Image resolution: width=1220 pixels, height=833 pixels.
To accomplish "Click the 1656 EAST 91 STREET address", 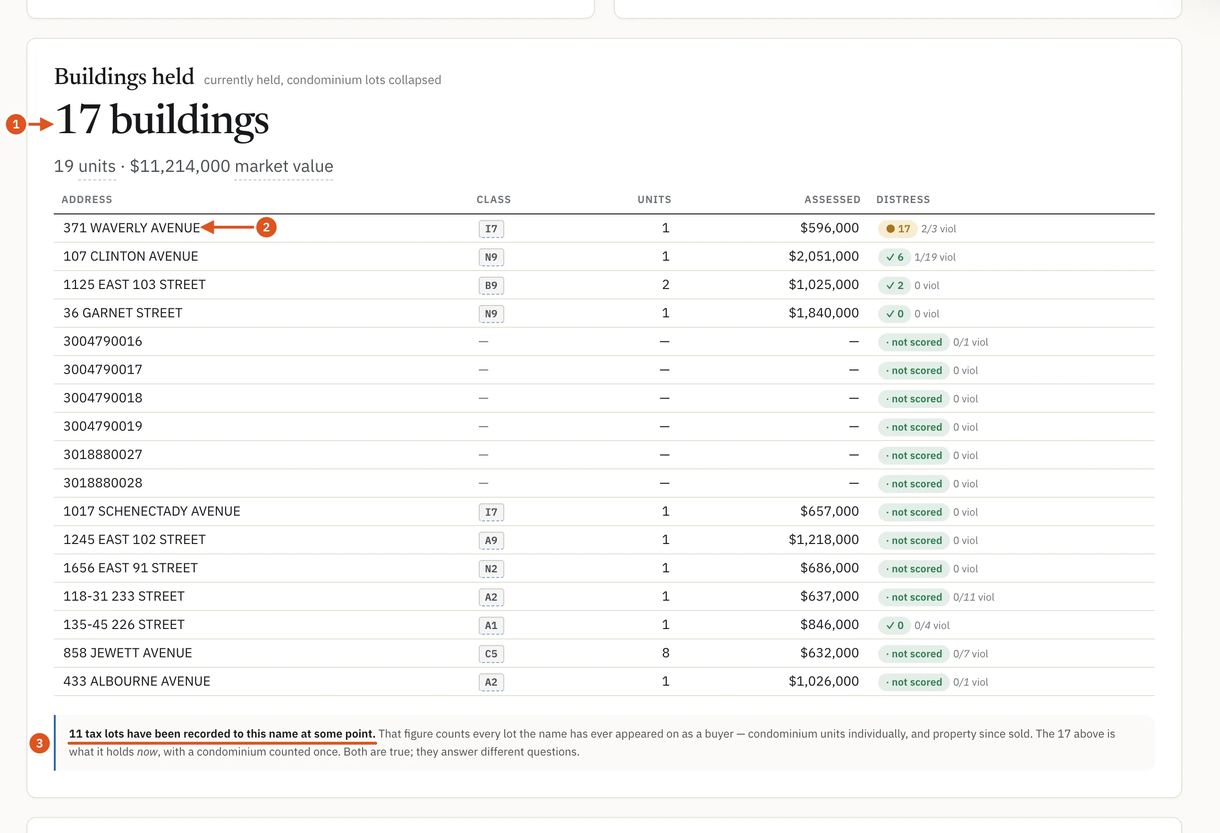I will pyautogui.click(x=131, y=569).
